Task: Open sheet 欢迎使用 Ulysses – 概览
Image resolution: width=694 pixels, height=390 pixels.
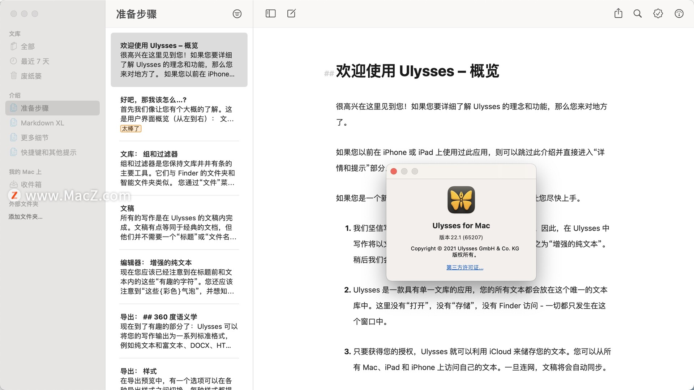Action: pyautogui.click(x=179, y=60)
